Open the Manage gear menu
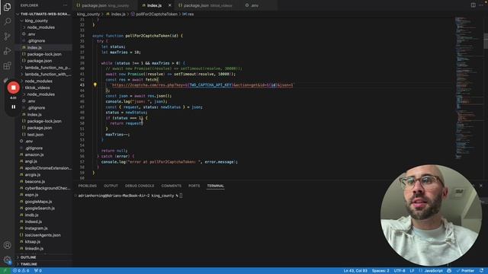This screenshot has height=274, width=488. 7,260
